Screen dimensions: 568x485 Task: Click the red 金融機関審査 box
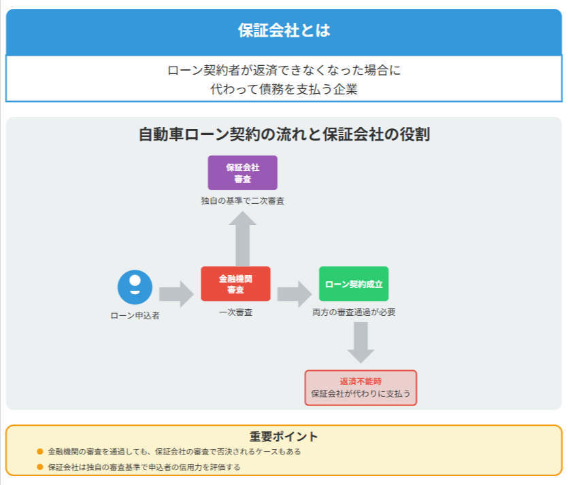tap(235, 284)
